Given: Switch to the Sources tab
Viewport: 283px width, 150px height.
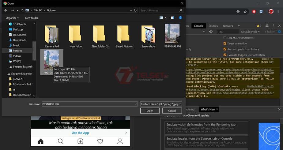Looking at the screenshot, I should tap(213, 26).
